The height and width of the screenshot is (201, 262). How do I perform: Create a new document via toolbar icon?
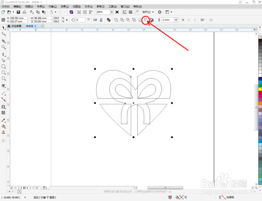point(3,12)
